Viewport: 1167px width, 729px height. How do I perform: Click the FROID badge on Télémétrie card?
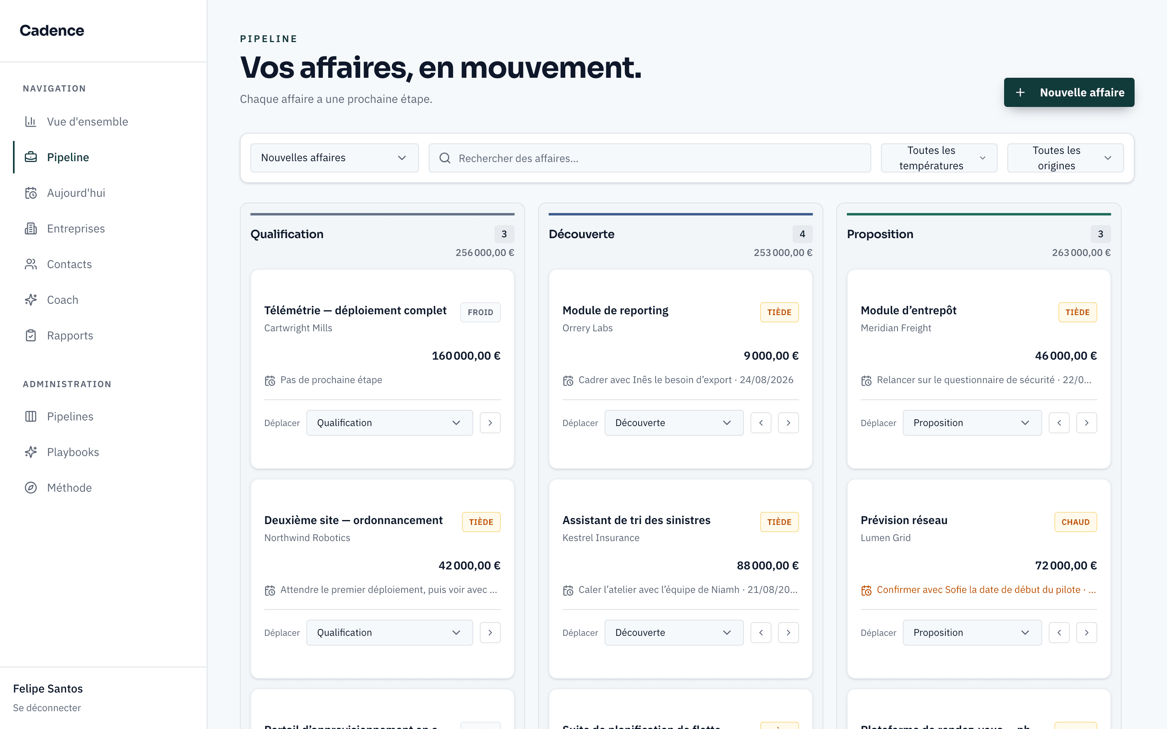(x=480, y=312)
